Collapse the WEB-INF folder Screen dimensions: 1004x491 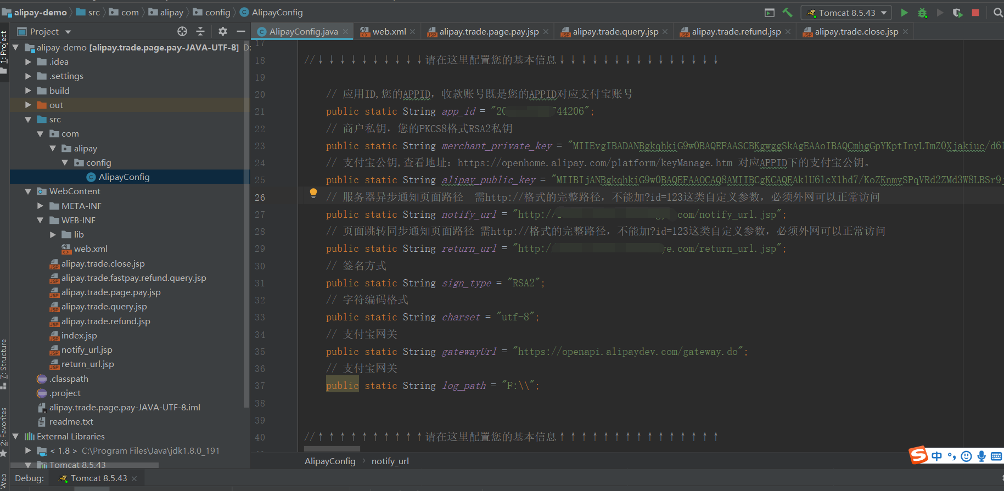point(40,220)
